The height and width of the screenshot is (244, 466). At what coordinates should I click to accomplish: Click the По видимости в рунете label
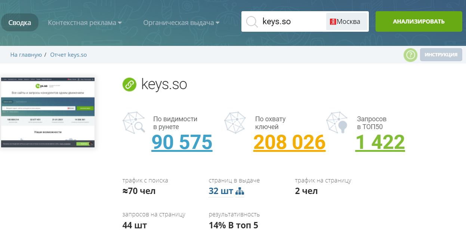coord(175,123)
